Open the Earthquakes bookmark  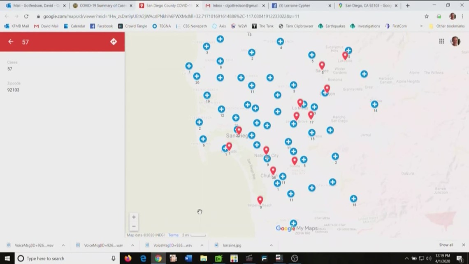coord(333,26)
